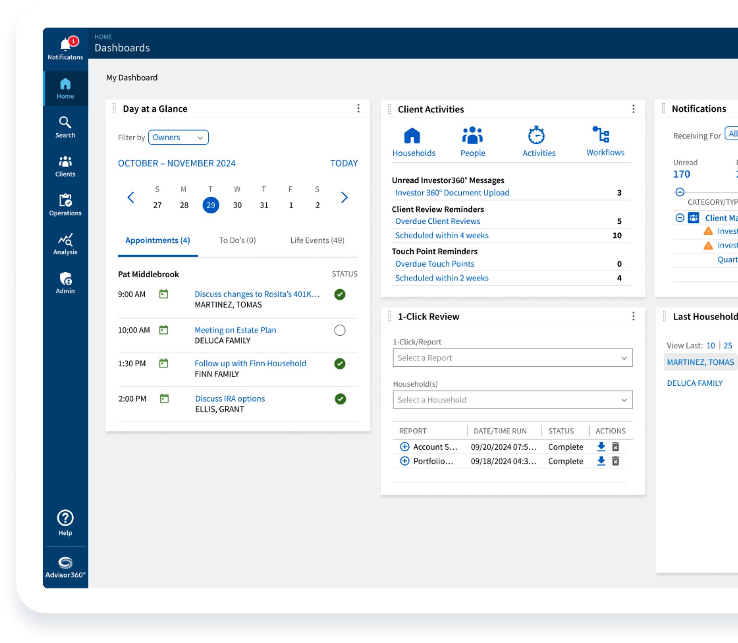Delete the Portfolio… report
Screen dimensions: 738x643
click(x=615, y=461)
